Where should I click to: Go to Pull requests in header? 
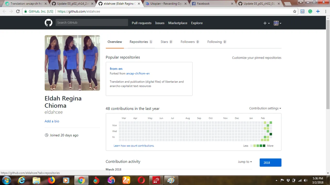(142, 23)
